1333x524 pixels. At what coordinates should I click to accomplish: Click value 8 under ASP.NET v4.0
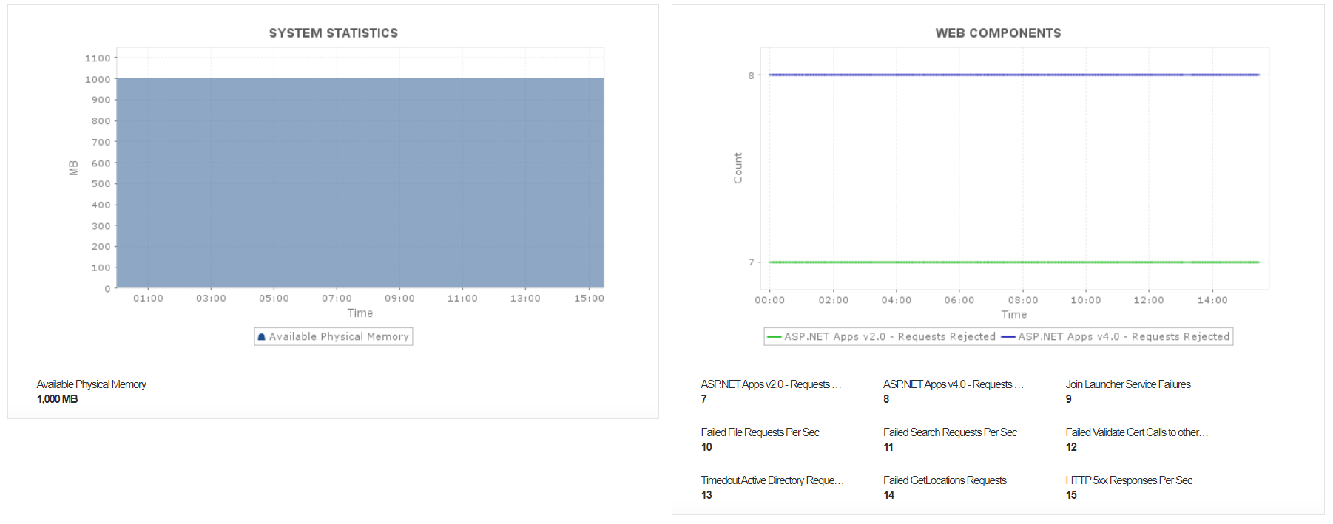886,399
